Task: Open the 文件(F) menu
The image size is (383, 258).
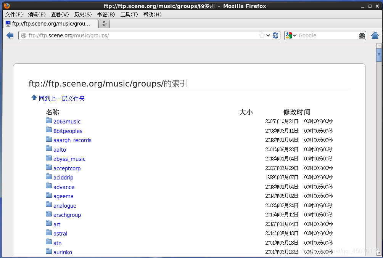Action: click(14, 14)
